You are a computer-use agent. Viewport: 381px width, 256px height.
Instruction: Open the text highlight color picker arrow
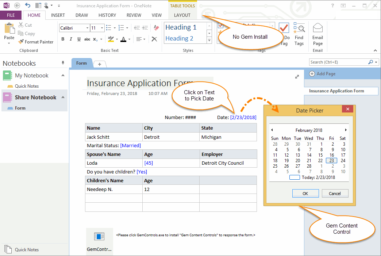[117, 39]
